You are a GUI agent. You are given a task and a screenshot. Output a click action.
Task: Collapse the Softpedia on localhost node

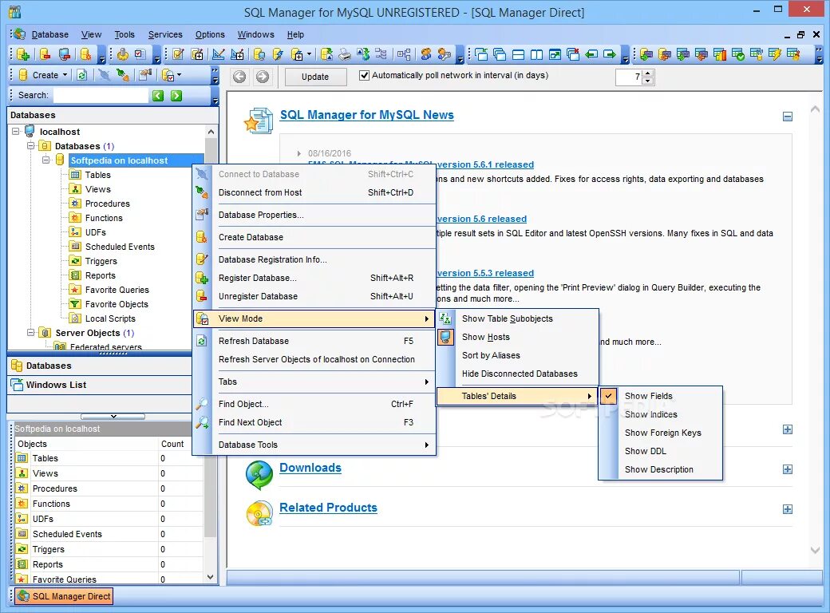(x=46, y=160)
